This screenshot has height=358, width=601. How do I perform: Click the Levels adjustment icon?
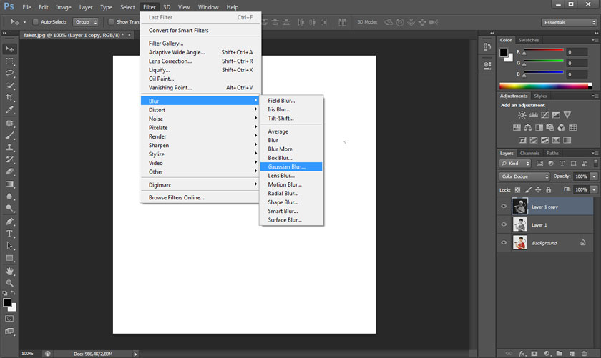(x=533, y=115)
